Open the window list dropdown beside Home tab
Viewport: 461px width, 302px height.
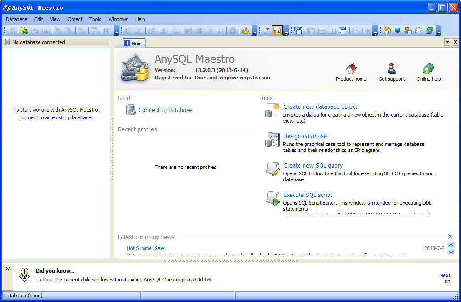447,42
